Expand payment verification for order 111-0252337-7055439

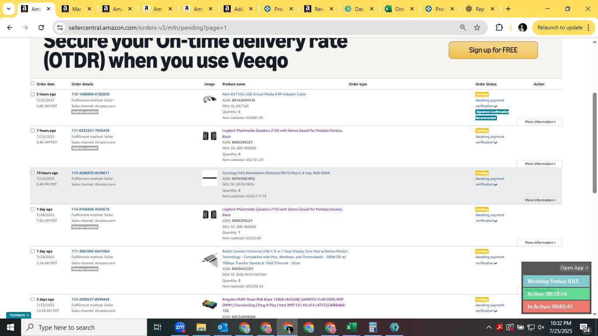[496, 143]
